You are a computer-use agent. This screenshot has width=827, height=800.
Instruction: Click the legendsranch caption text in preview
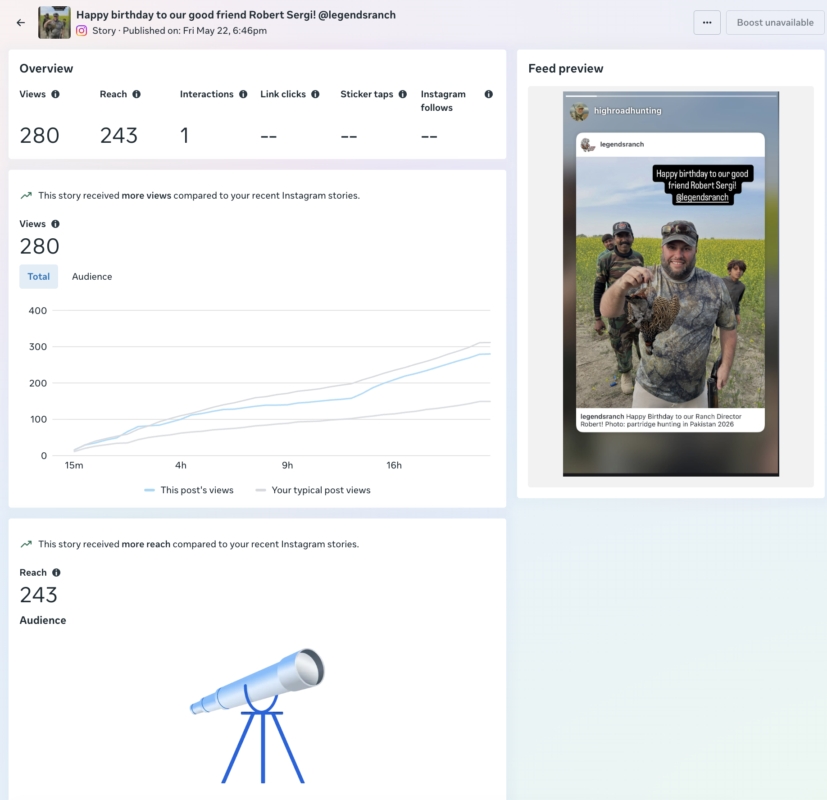(x=661, y=420)
